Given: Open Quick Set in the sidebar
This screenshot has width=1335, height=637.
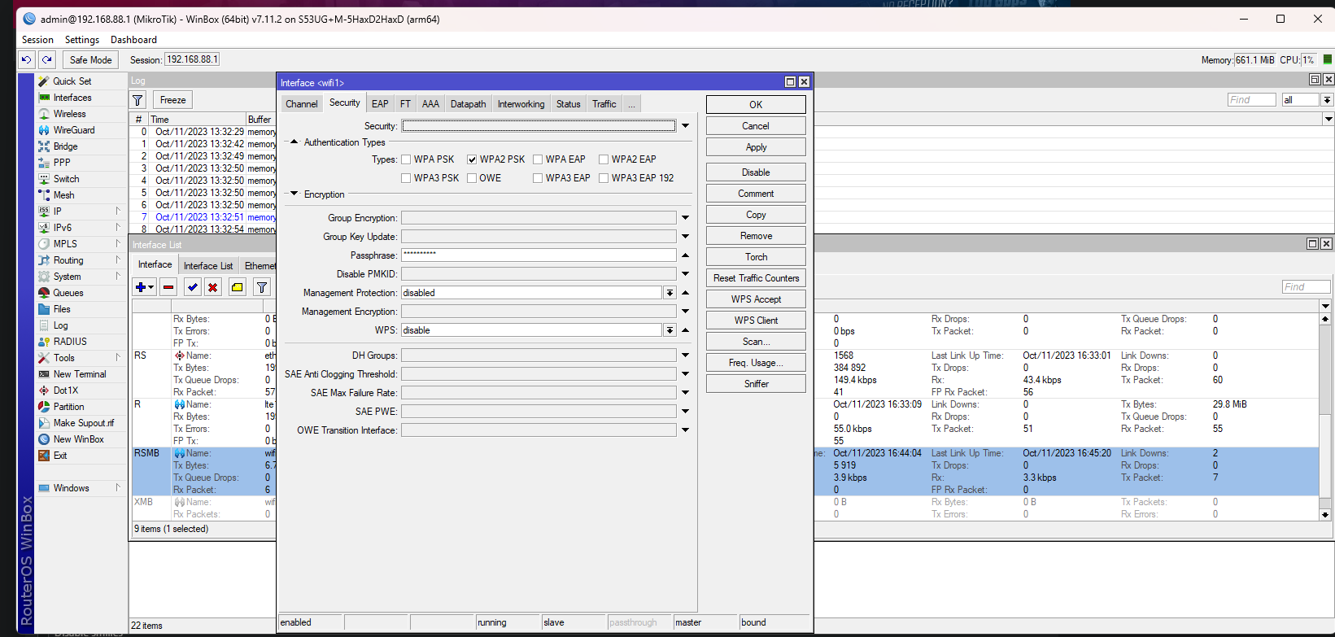Looking at the screenshot, I should point(72,81).
